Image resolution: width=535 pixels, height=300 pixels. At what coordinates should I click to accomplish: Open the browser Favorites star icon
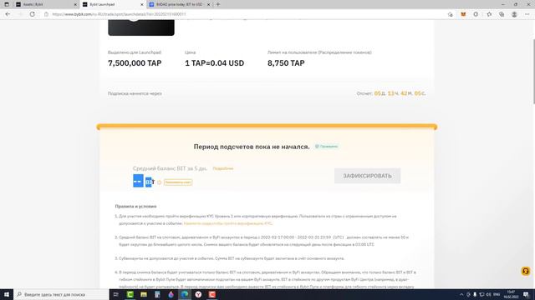pos(489,14)
